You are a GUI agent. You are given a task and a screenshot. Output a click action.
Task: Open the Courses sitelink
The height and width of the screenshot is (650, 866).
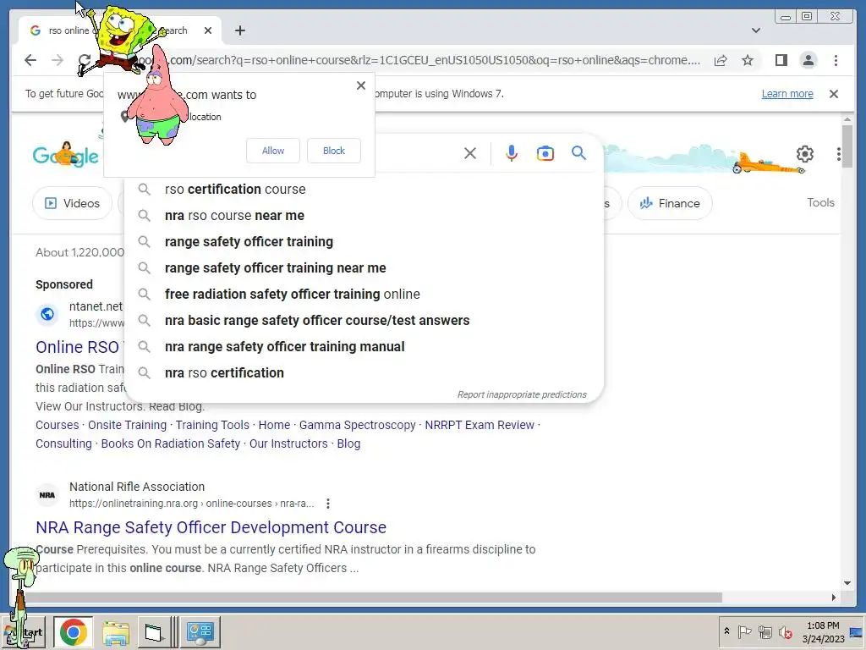coord(58,425)
